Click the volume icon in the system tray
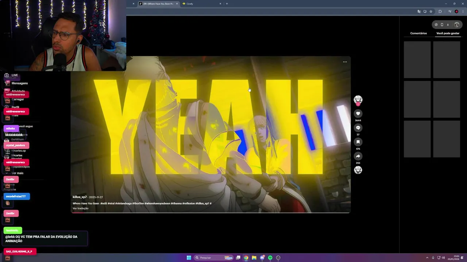The height and width of the screenshot is (262, 467). point(443,258)
